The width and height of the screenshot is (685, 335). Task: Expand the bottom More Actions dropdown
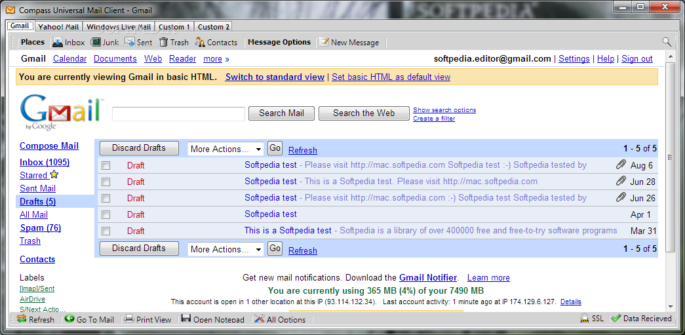226,249
